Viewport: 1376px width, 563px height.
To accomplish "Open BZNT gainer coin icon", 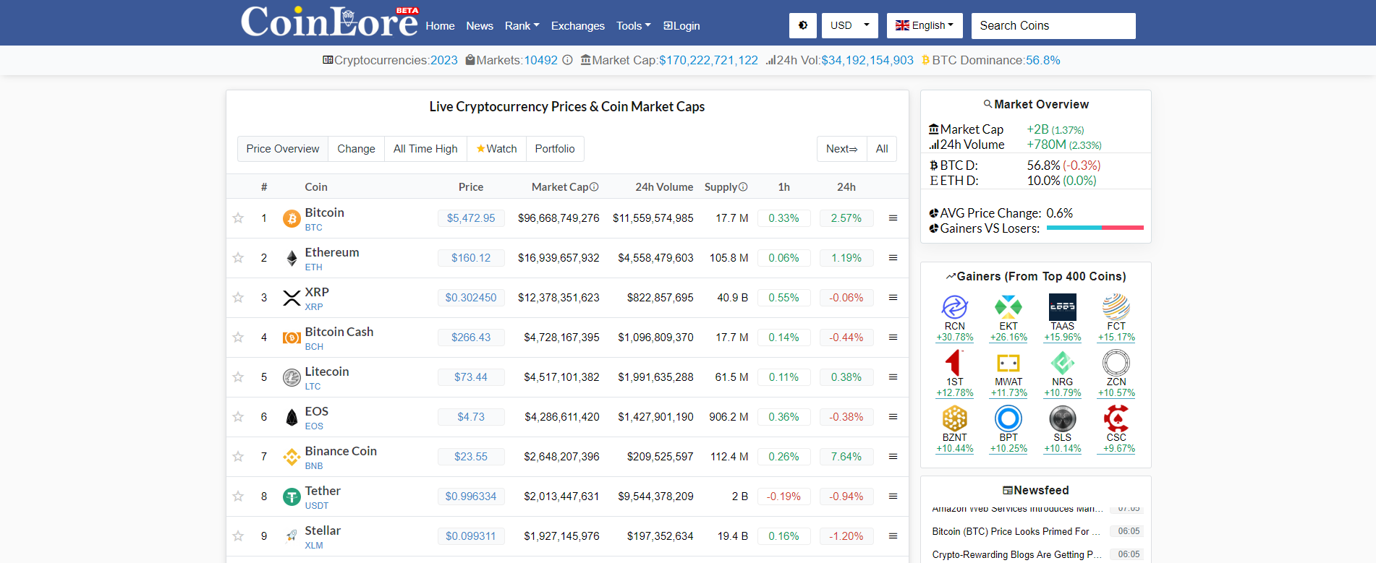I will click(x=955, y=418).
